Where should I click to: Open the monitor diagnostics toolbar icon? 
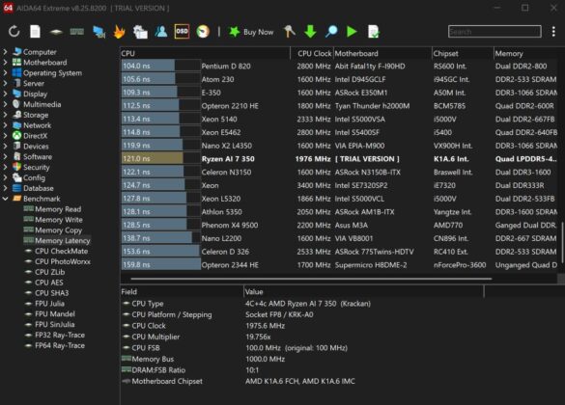click(x=99, y=32)
